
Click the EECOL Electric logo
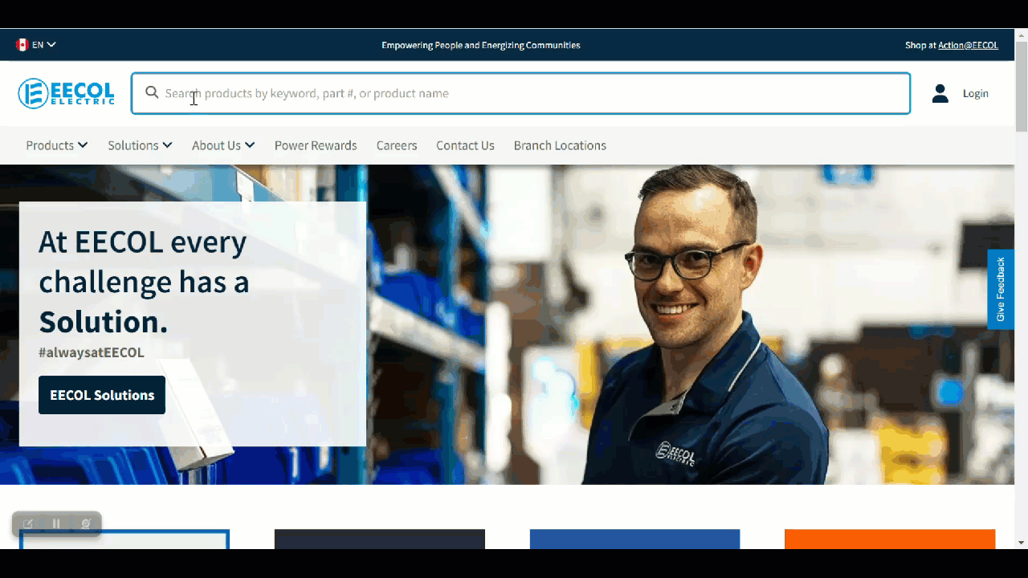tap(66, 93)
